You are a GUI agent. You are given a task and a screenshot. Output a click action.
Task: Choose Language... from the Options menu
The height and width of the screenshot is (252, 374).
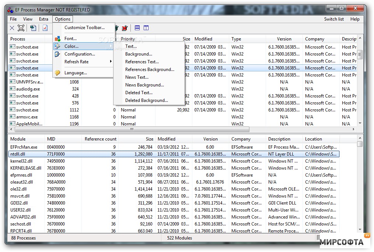pyautogui.click(x=76, y=73)
